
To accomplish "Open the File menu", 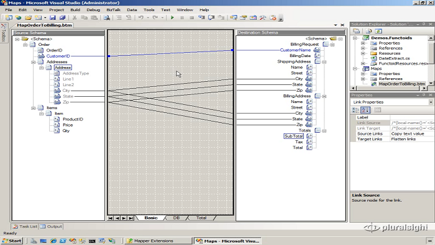I will click(9, 10).
